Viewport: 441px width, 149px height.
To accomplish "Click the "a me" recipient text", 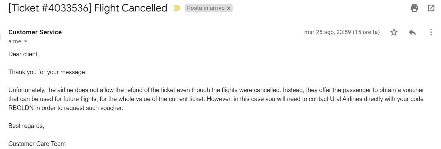I will (x=15, y=41).
